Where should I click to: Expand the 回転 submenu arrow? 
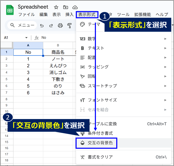pos(165,76)
